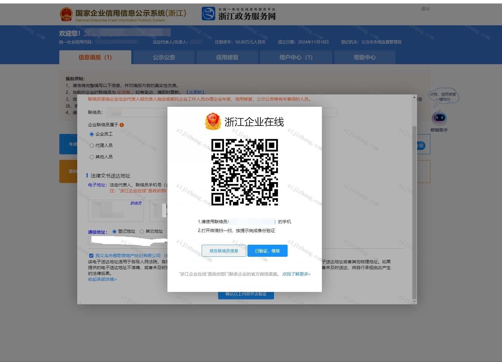
Task: Click the Zhejiang government service blue logo icon
Action: point(209,14)
